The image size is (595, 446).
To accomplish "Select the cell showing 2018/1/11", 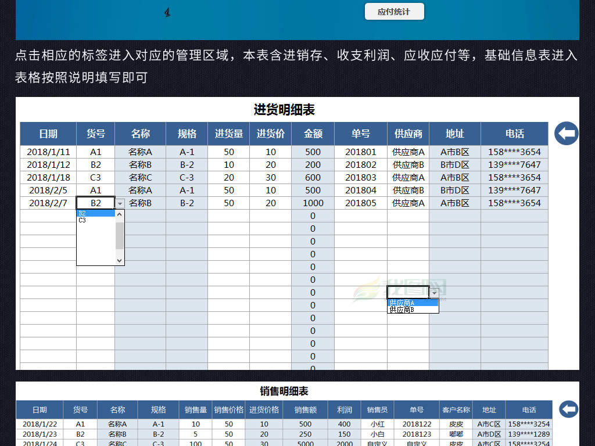I will tap(47, 152).
